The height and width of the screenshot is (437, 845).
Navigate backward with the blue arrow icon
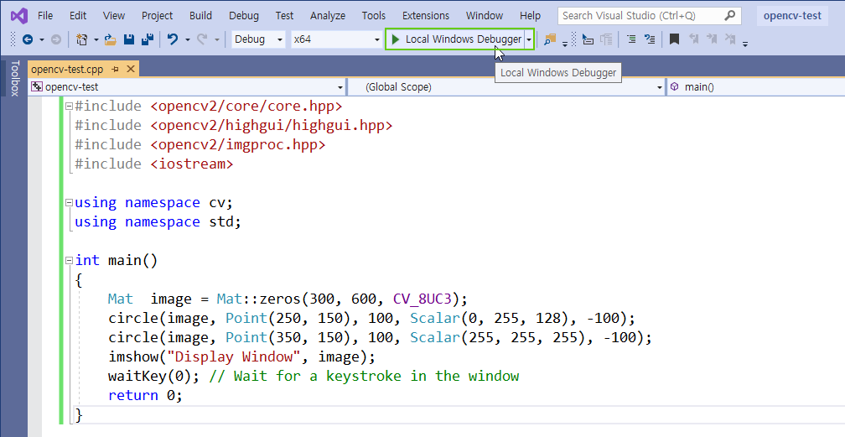pyautogui.click(x=28, y=39)
